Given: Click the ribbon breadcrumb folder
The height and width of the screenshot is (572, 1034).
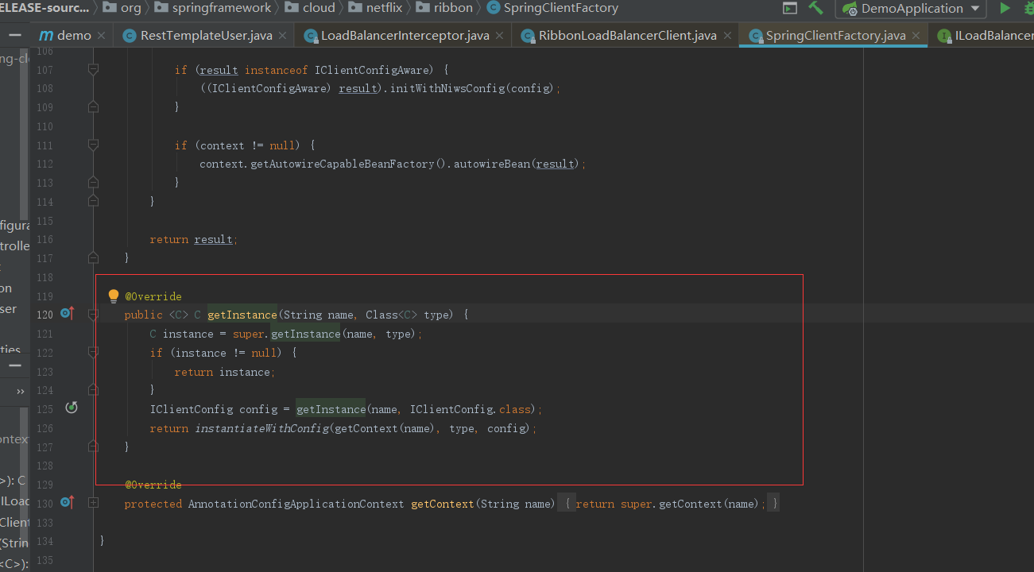Looking at the screenshot, I should coord(445,8).
